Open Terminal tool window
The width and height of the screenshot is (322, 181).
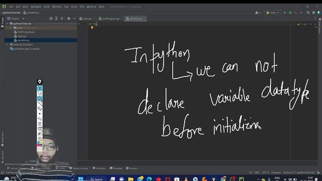click(x=116, y=168)
